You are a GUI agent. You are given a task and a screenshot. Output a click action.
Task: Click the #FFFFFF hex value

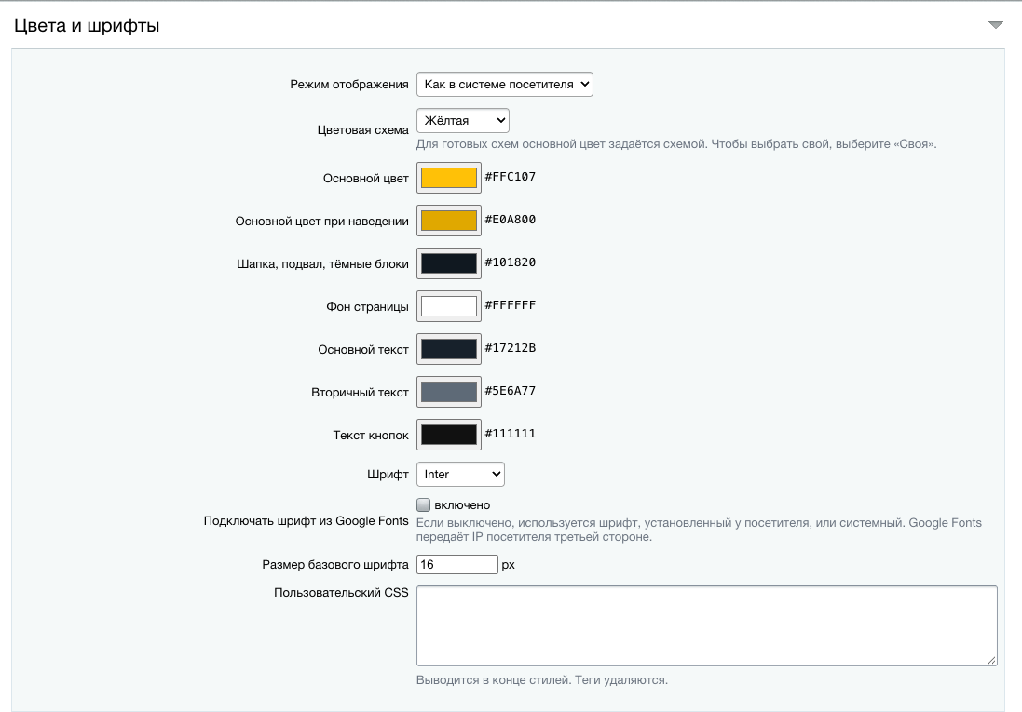[511, 305]
